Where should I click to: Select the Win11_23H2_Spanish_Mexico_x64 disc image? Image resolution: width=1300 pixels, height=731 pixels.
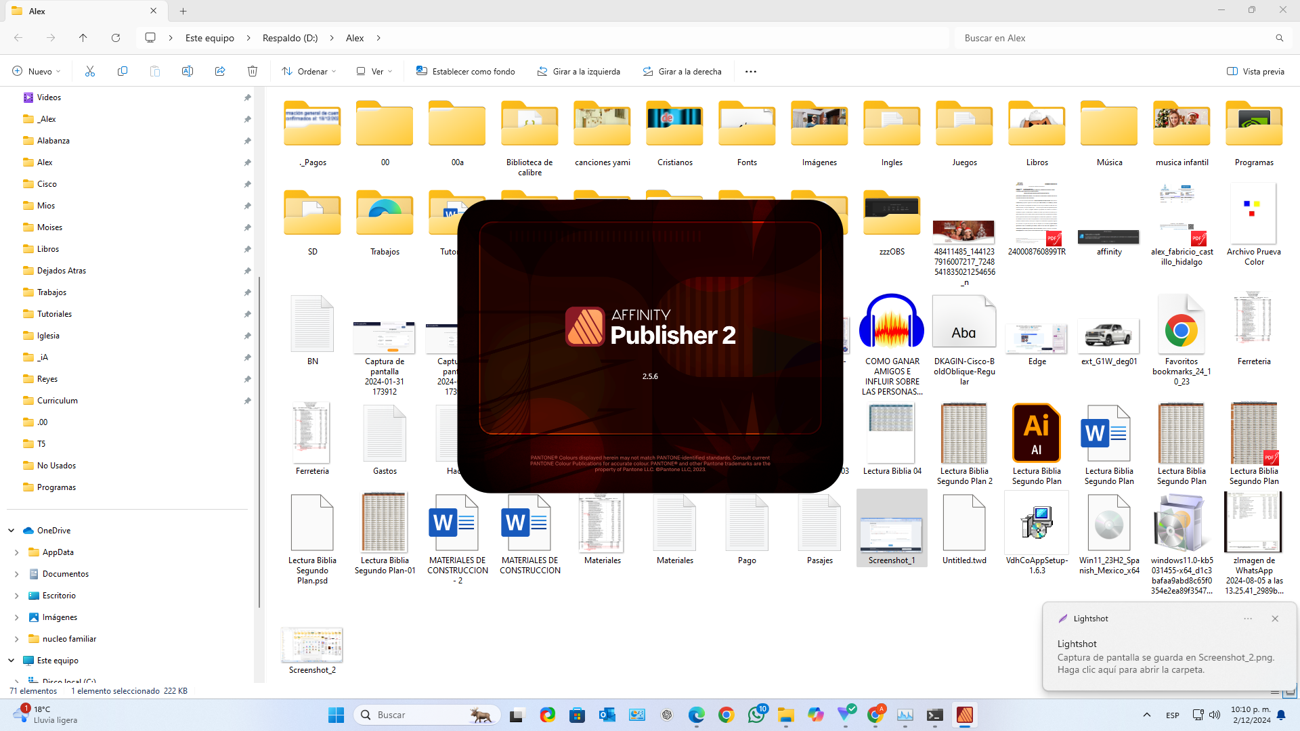pos(1109,533)
